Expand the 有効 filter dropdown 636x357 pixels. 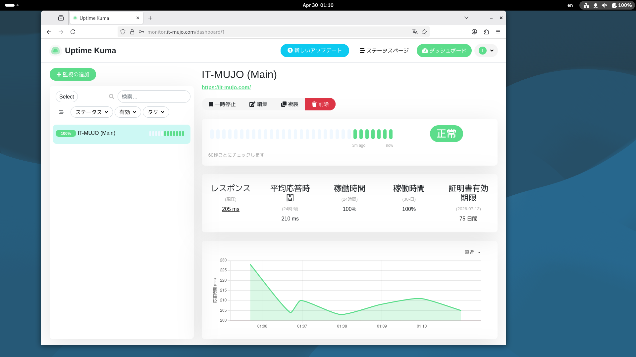coord(128,112)
